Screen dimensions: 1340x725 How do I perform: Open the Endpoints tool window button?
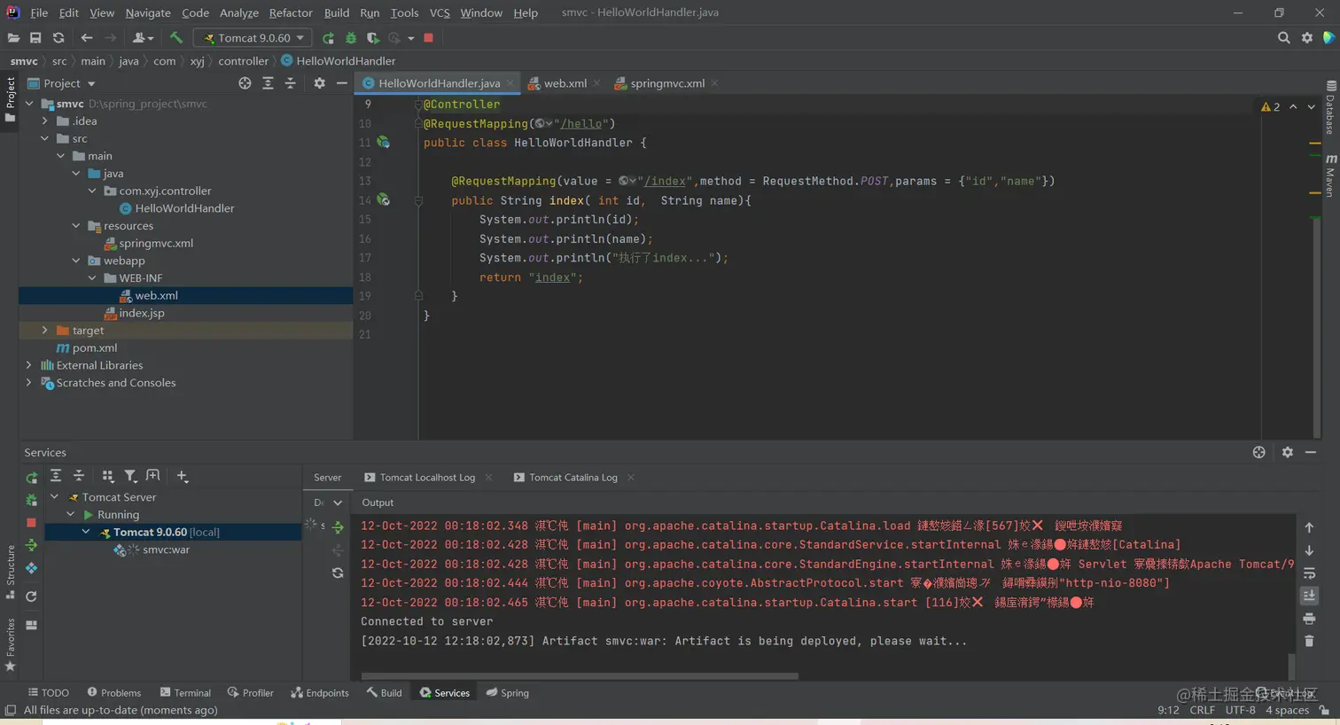pos(320,693)
